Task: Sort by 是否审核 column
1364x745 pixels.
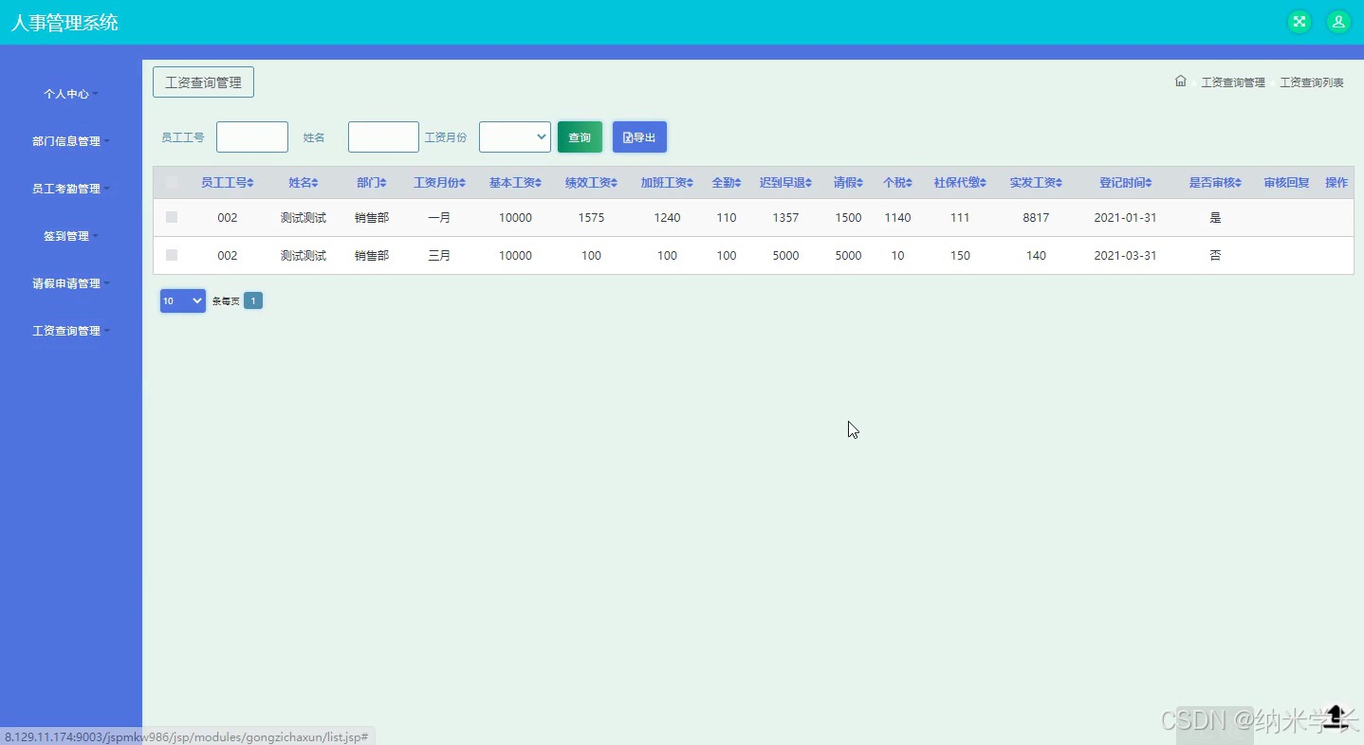Action: pyautogui.click(x=1216, y=183)
